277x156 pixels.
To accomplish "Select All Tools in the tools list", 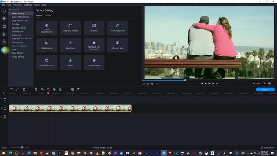I will [x=16, y=10].
